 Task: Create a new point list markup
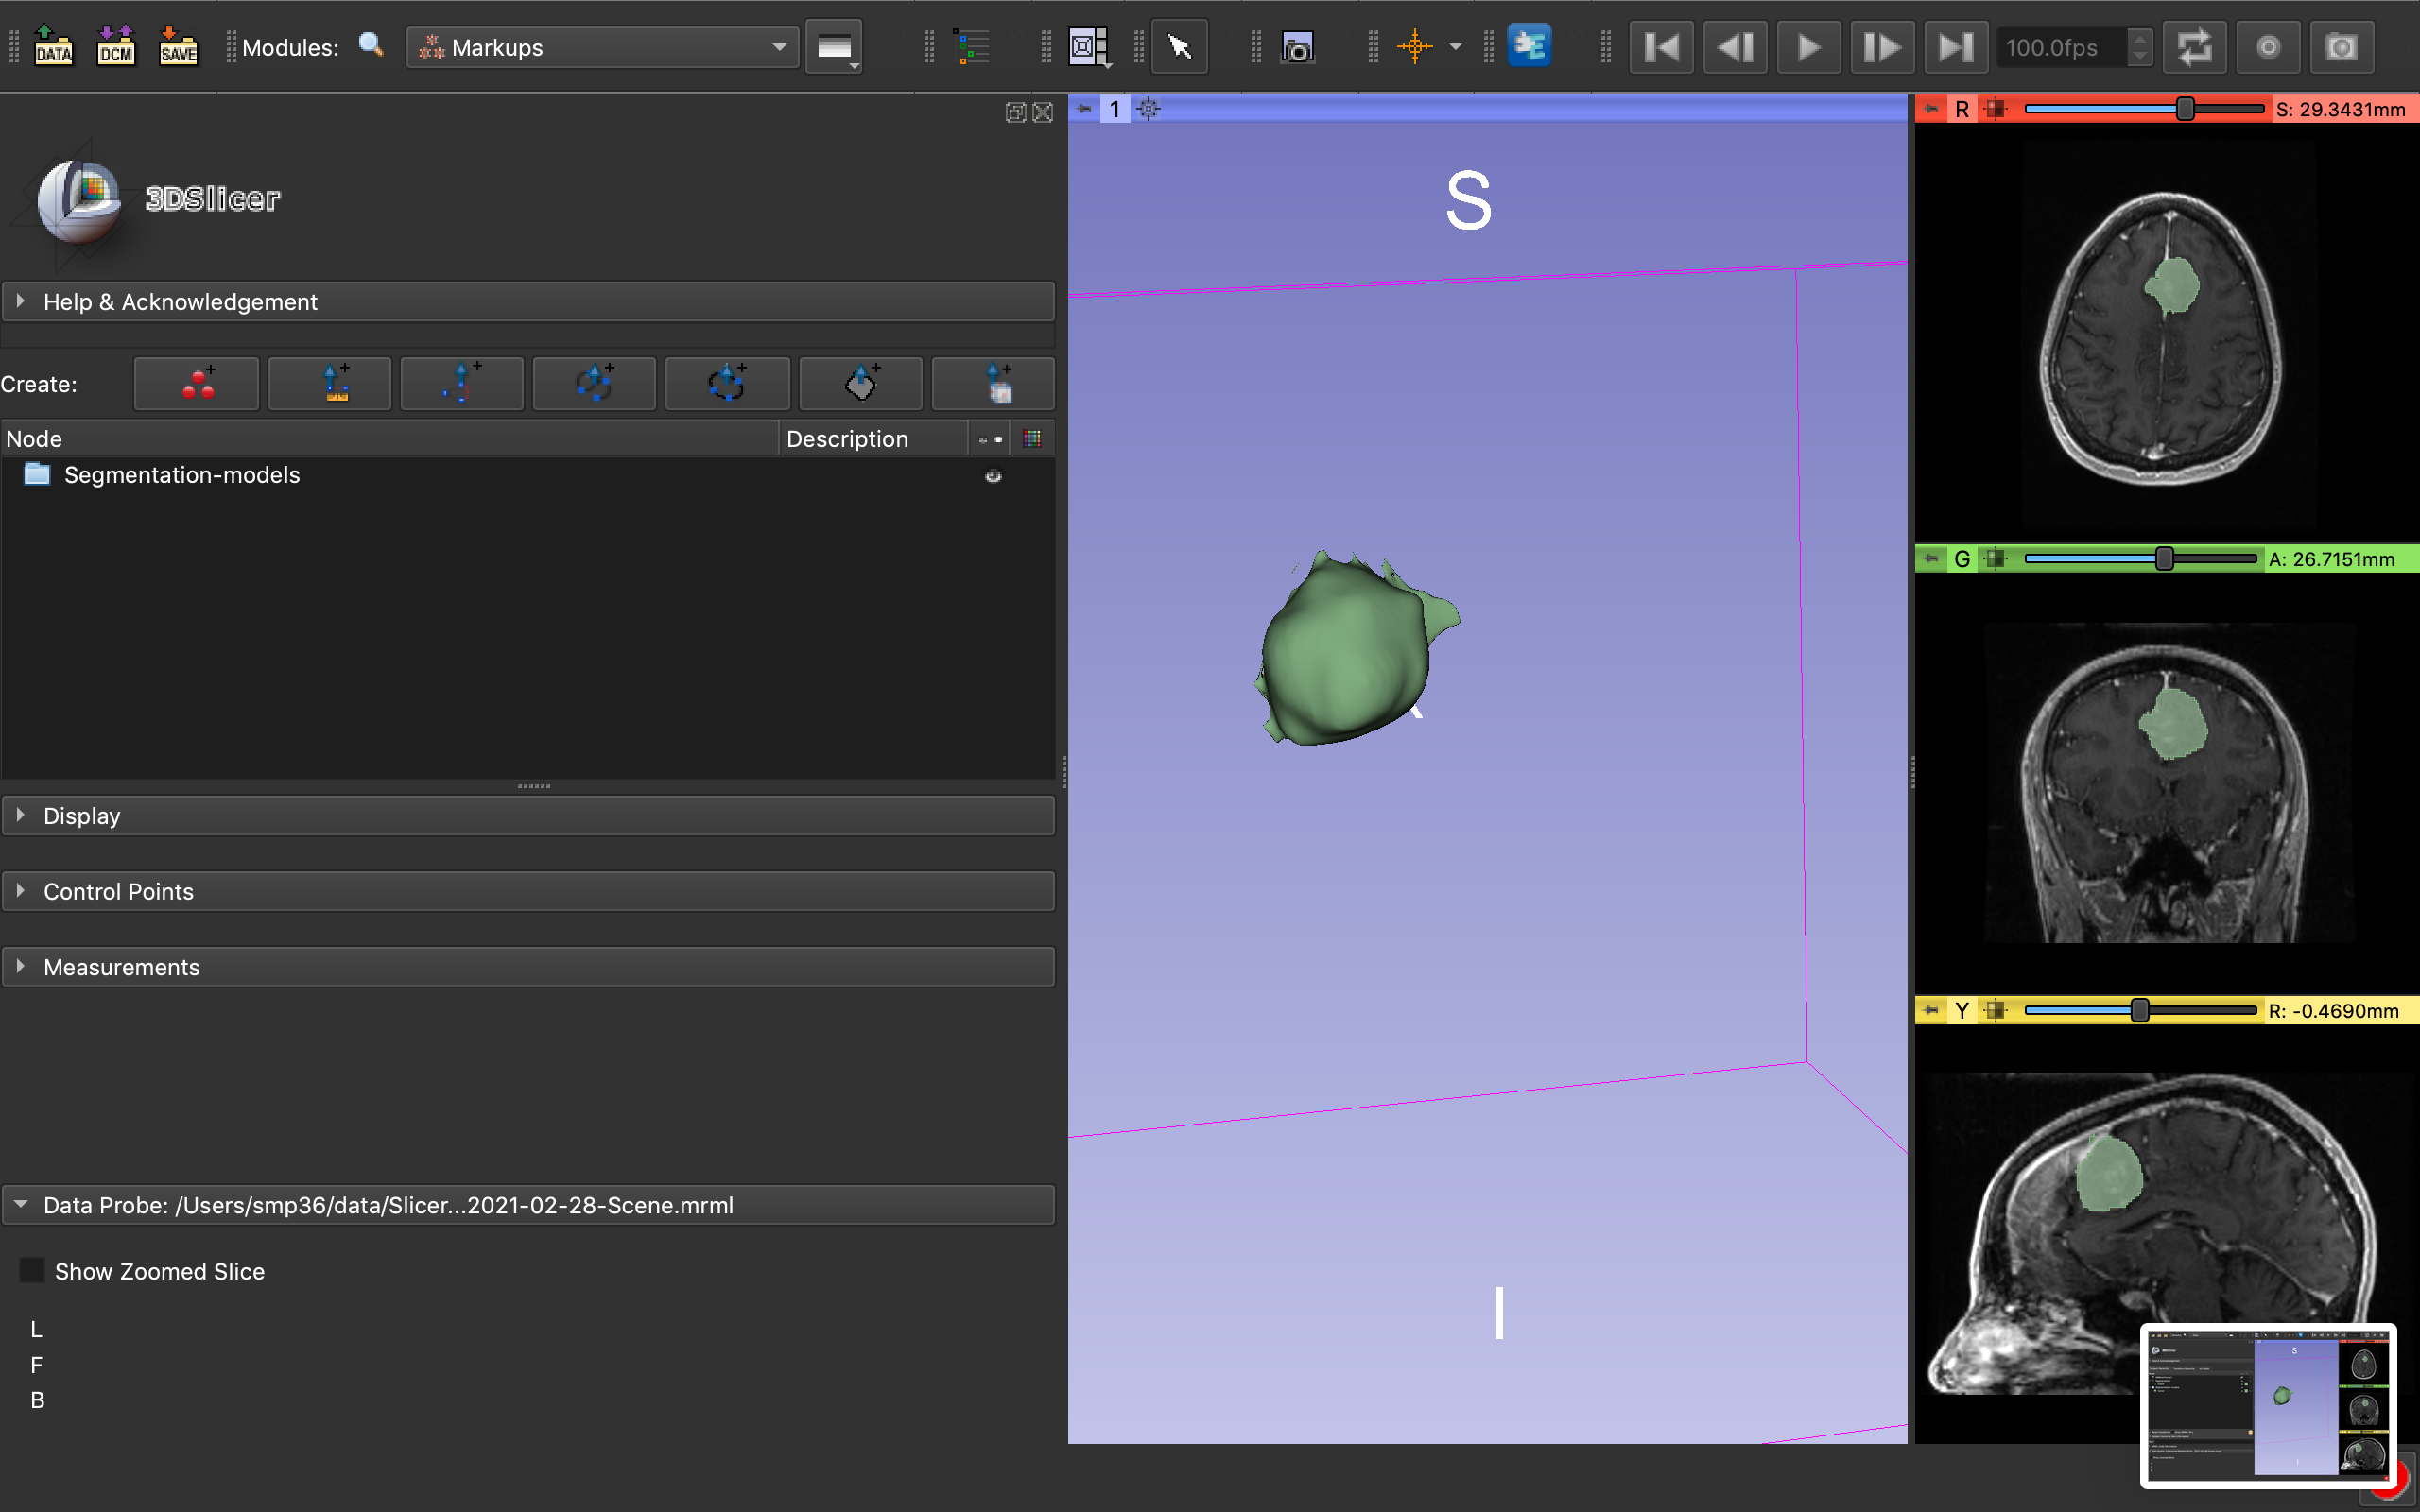tap(197, 384)
